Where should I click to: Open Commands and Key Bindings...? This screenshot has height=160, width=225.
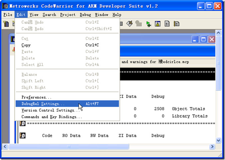67,117
